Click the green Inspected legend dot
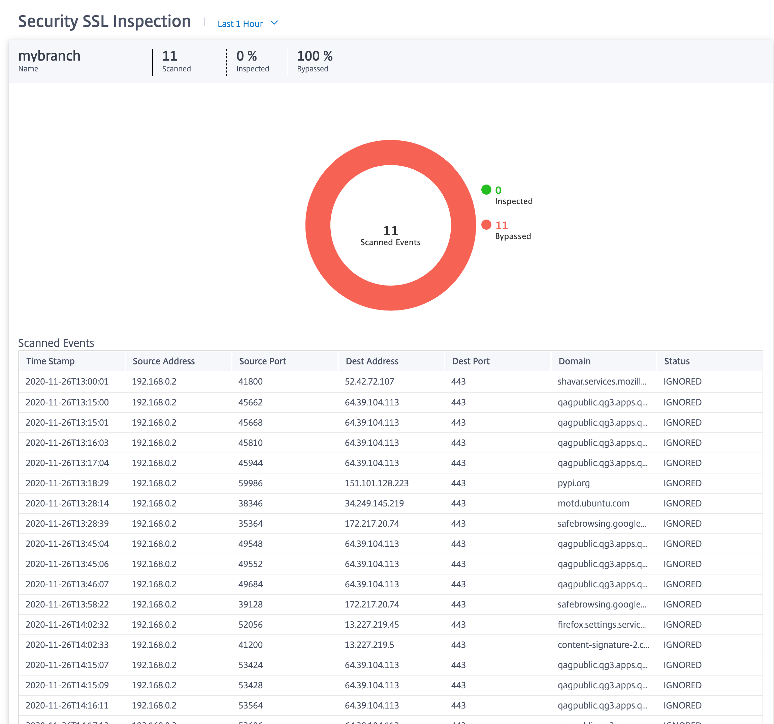 486,190
